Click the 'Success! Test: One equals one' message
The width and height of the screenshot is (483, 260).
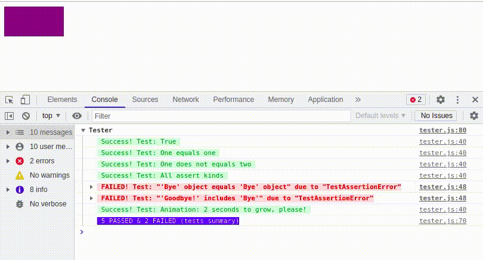pyautogui.click(x=159, y=153)
